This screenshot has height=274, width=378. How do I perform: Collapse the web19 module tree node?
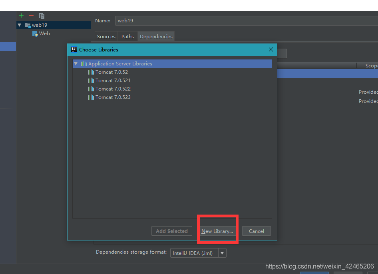pyautogui.click(x=20, y=25)
